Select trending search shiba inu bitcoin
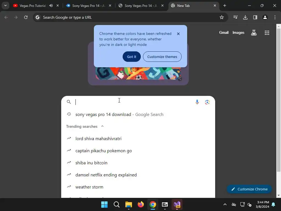Viewport: 281px width, 211px height. (138, 163)
